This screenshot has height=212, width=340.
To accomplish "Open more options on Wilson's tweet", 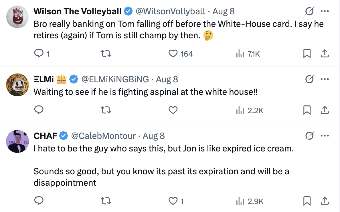I will (325, 11).
